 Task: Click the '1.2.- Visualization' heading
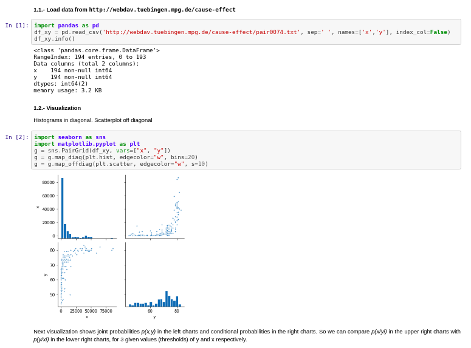coord(57,108)
